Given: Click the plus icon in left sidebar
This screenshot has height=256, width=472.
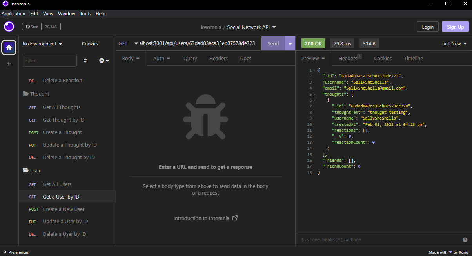Looking at the screenshot, I should (x=9, y=64).
